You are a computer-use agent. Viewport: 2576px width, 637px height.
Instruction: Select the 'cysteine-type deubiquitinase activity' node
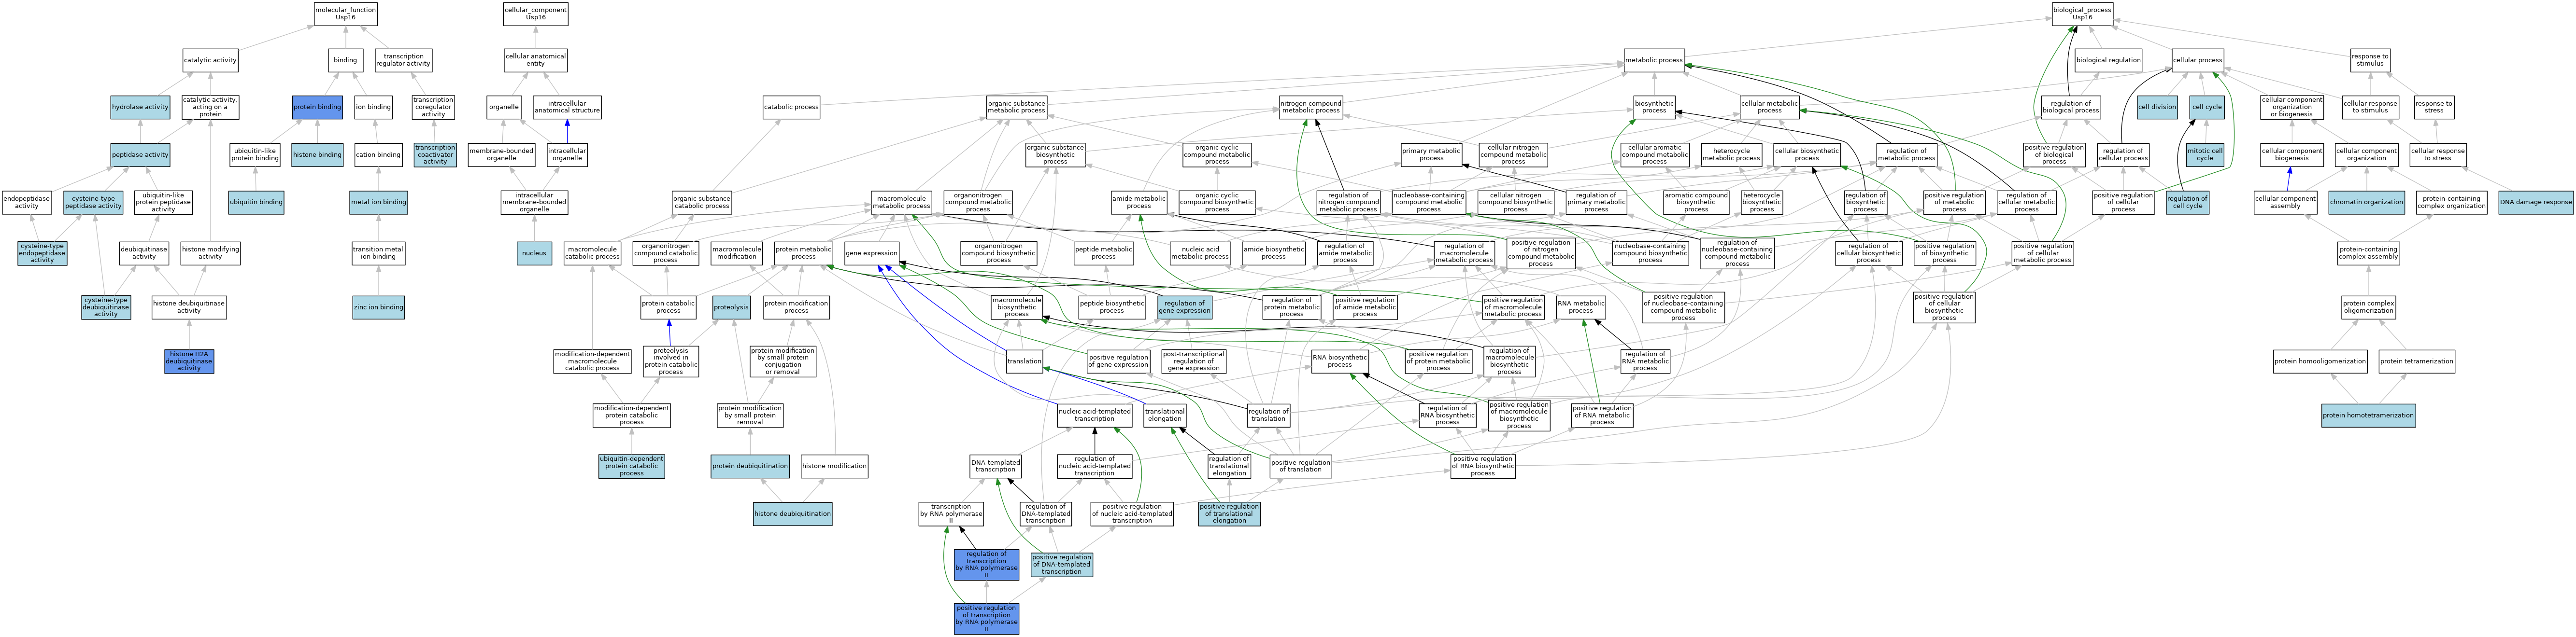(106, 307)
